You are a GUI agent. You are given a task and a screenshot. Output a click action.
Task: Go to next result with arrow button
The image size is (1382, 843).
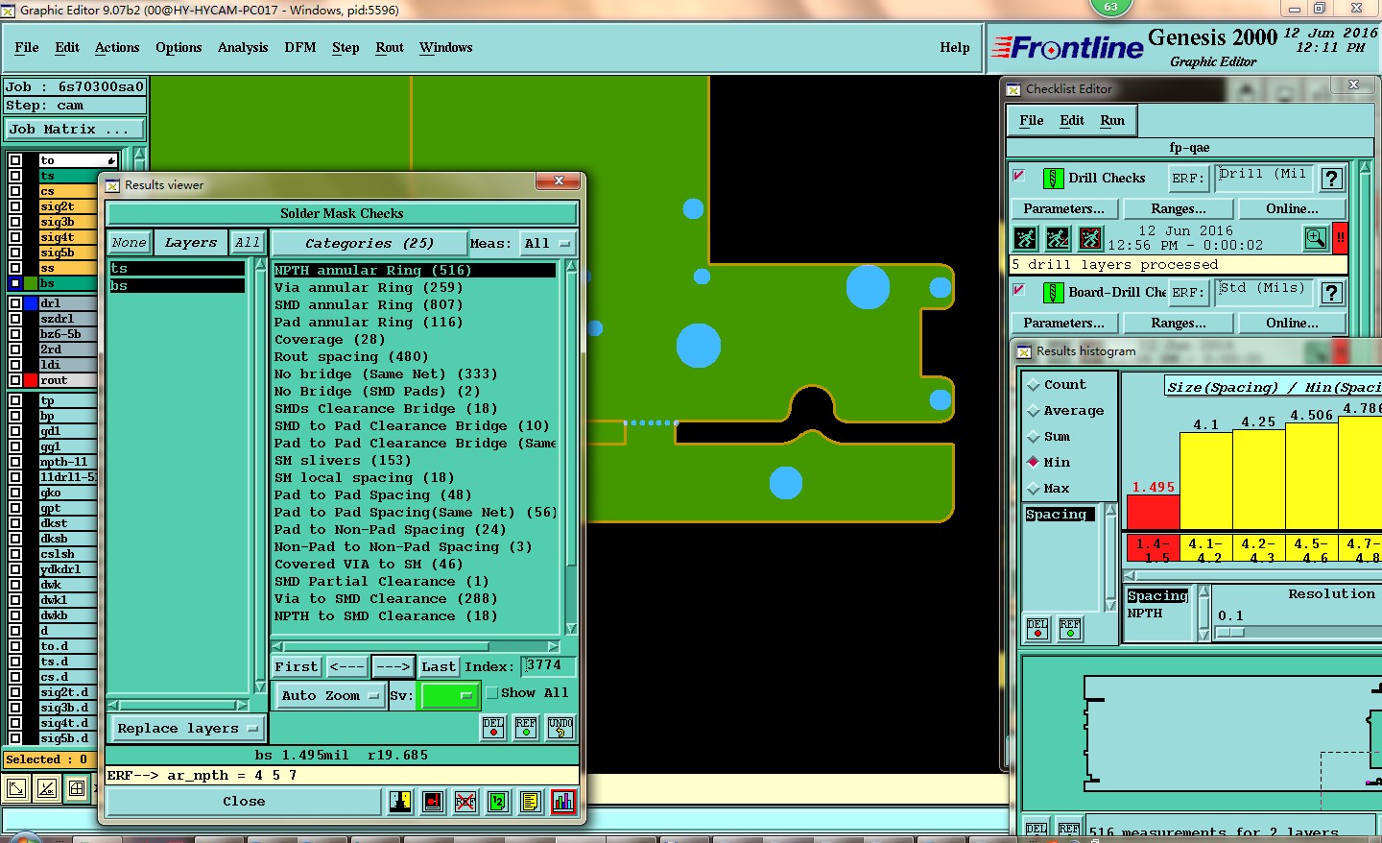pos(393,666)
